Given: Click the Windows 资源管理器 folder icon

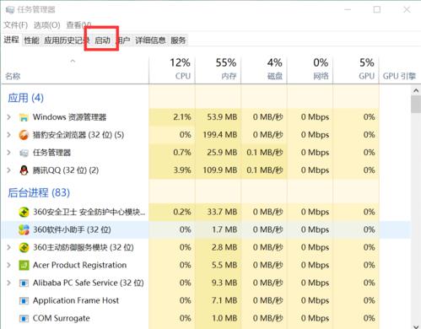Looking at the screenshot, I should [x=24, y=117].
